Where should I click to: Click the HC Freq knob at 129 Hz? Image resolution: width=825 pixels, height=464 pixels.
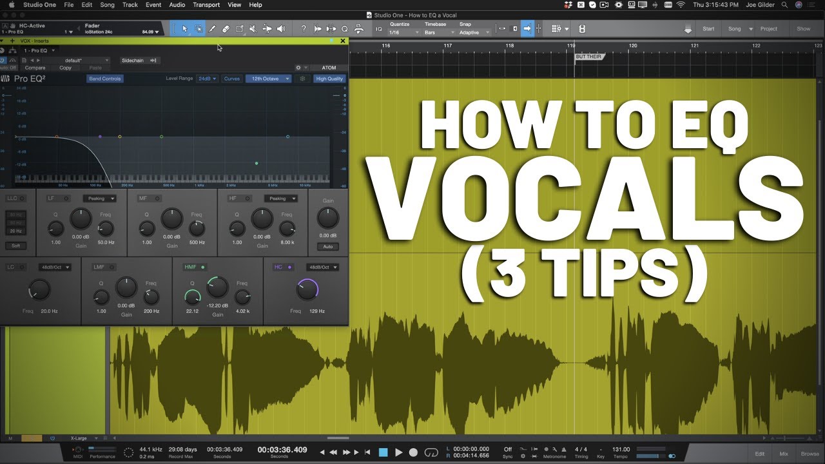click(x=307, y=289)
